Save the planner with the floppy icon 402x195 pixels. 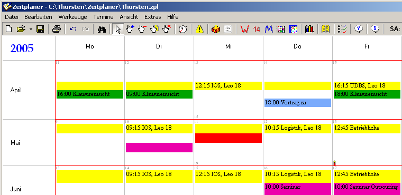click(40, 29)
